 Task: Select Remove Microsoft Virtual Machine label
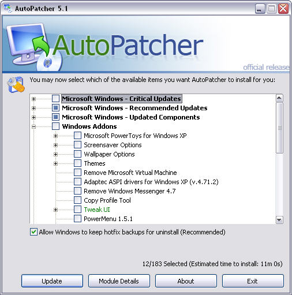[x=130, y=173]
